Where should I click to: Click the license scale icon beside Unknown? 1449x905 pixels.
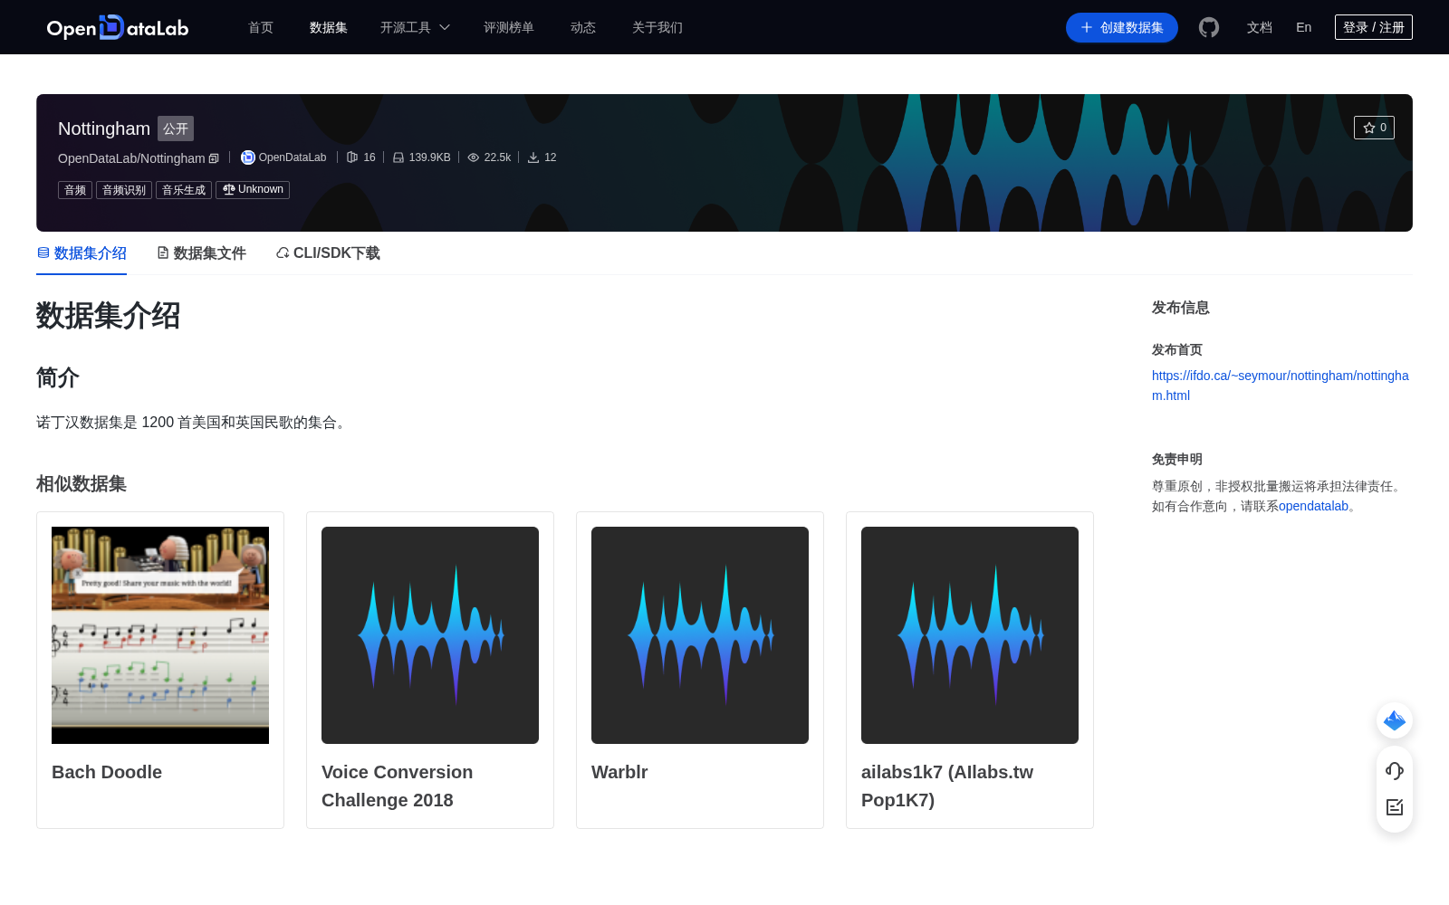229,190
